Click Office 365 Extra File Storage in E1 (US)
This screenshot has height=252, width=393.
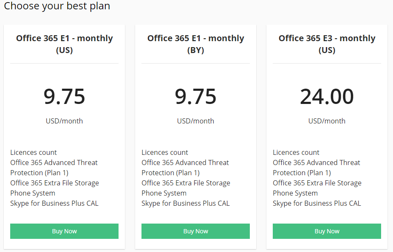[54, 183]
